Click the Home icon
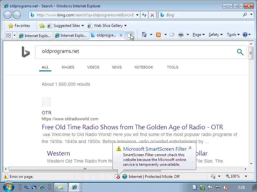257x192 pixels. [144, 35]
